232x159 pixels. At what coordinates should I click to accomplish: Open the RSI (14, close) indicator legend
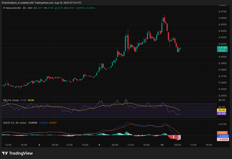click(10, 100)
